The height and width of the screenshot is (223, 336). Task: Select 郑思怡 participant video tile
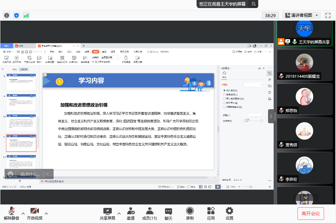tap(304, 99)
